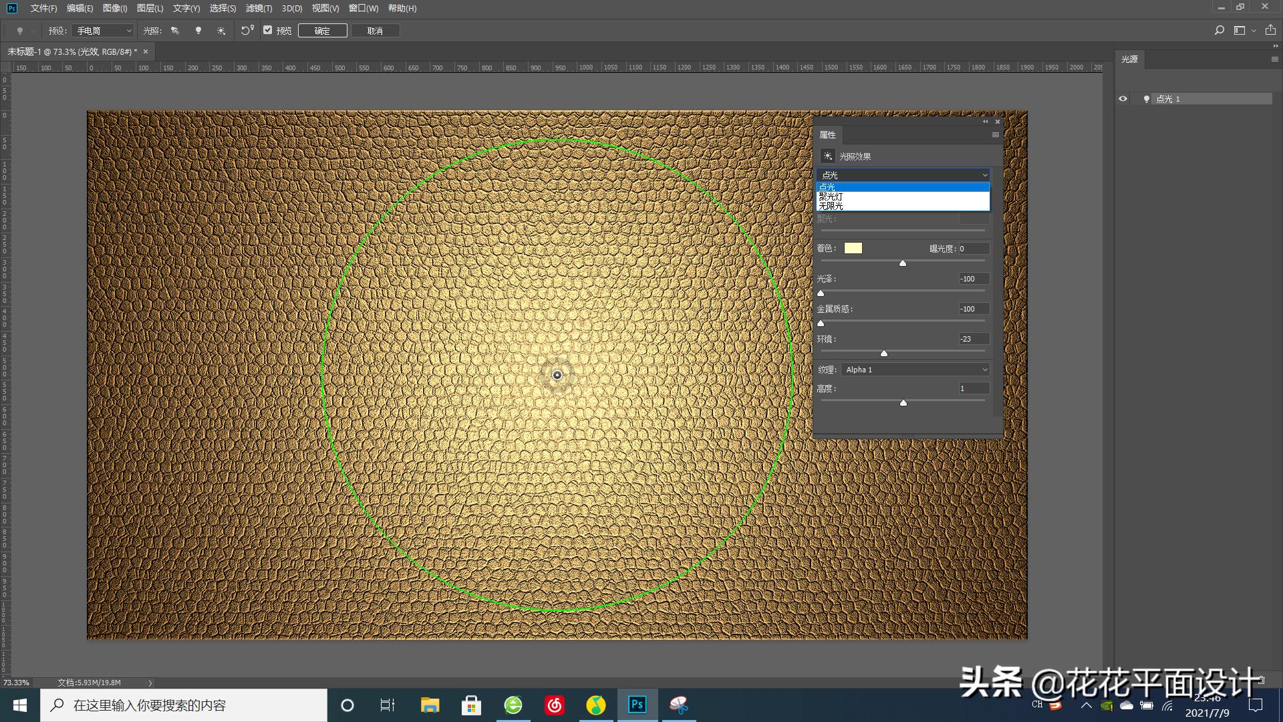Click 确定 confirm button
The width and height of the screenshot is (1283, 722).
point(321,31)
